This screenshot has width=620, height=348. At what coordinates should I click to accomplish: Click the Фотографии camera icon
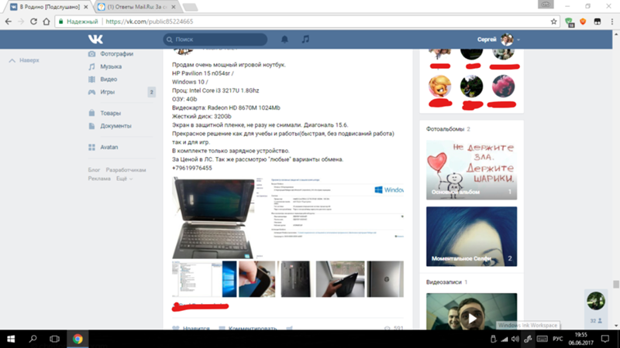tap(91, 54)
